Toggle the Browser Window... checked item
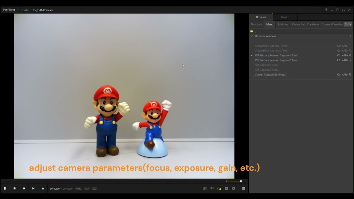 tap(301, 36)
